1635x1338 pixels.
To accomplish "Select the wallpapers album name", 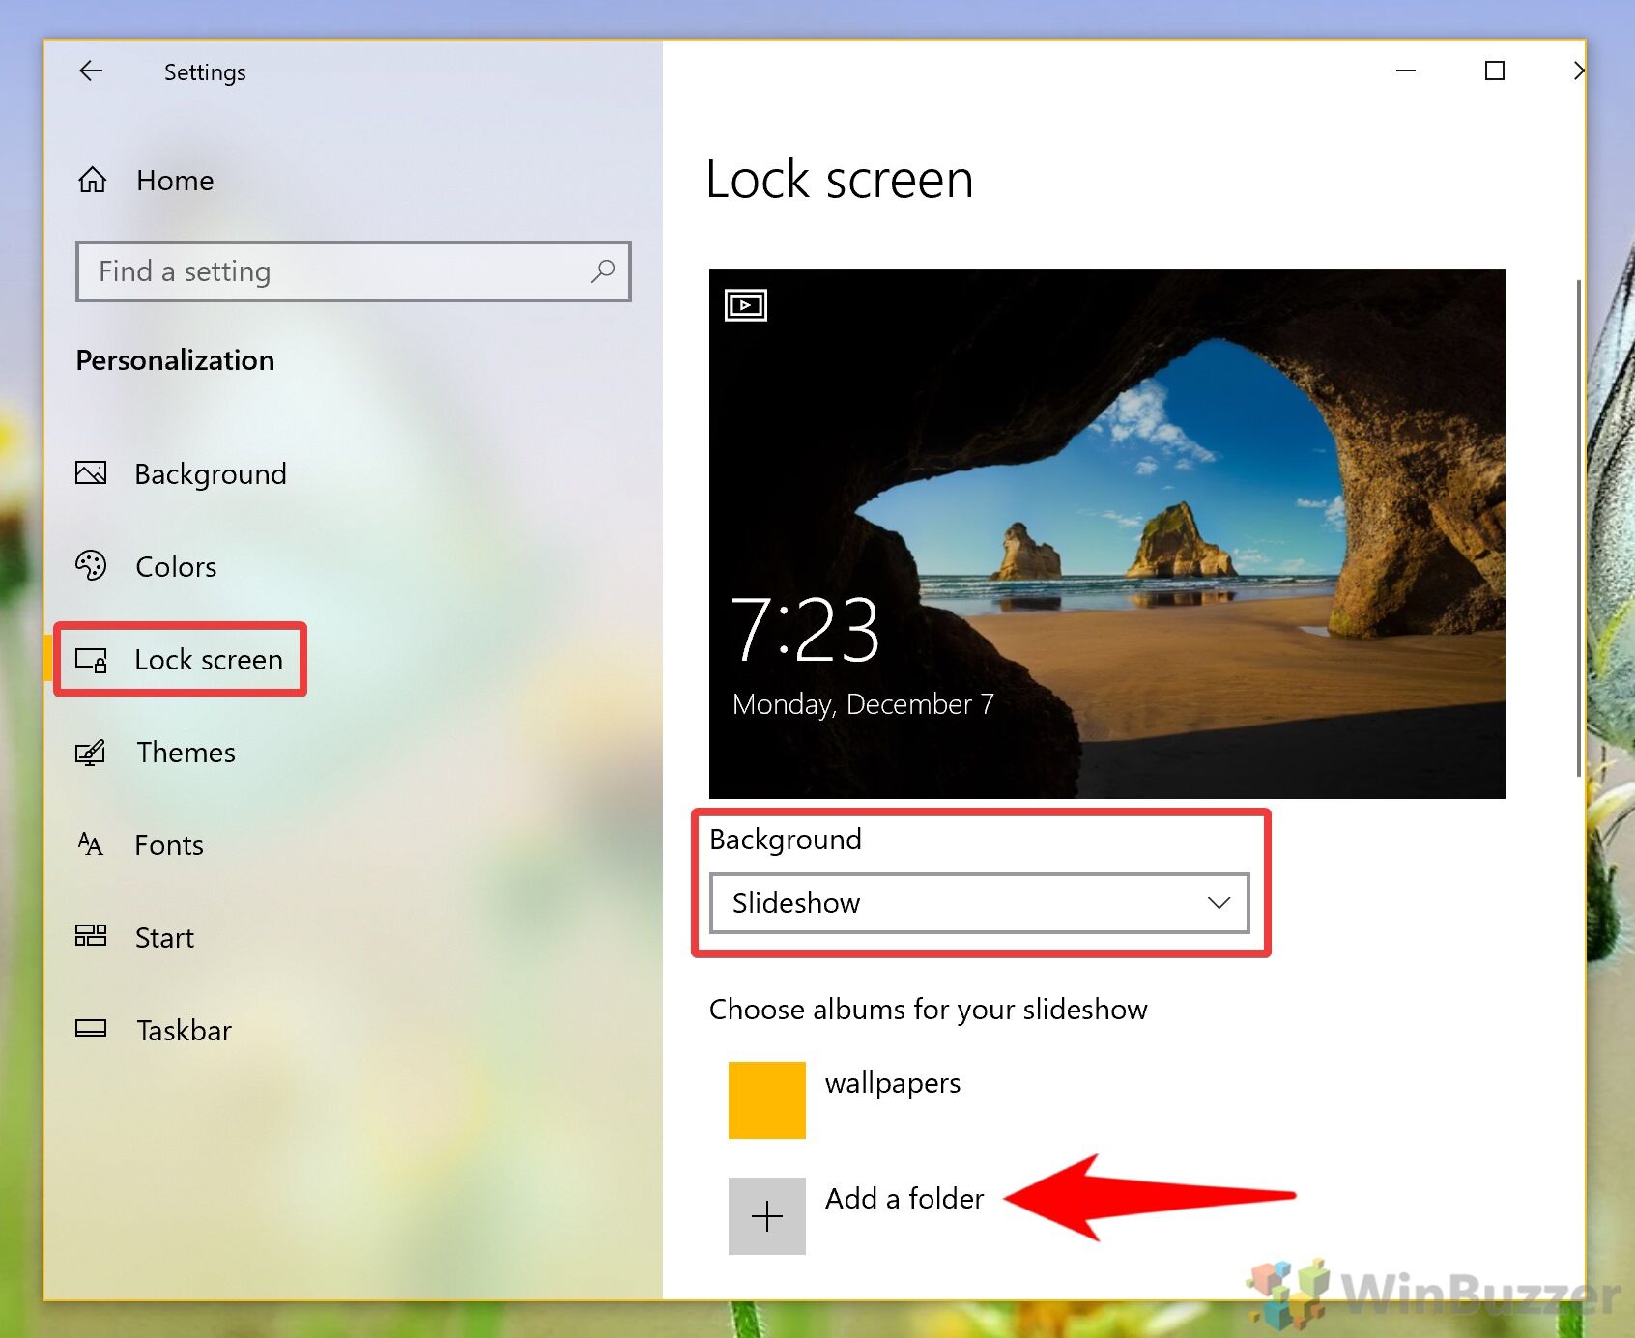I will coord(893,1083).
